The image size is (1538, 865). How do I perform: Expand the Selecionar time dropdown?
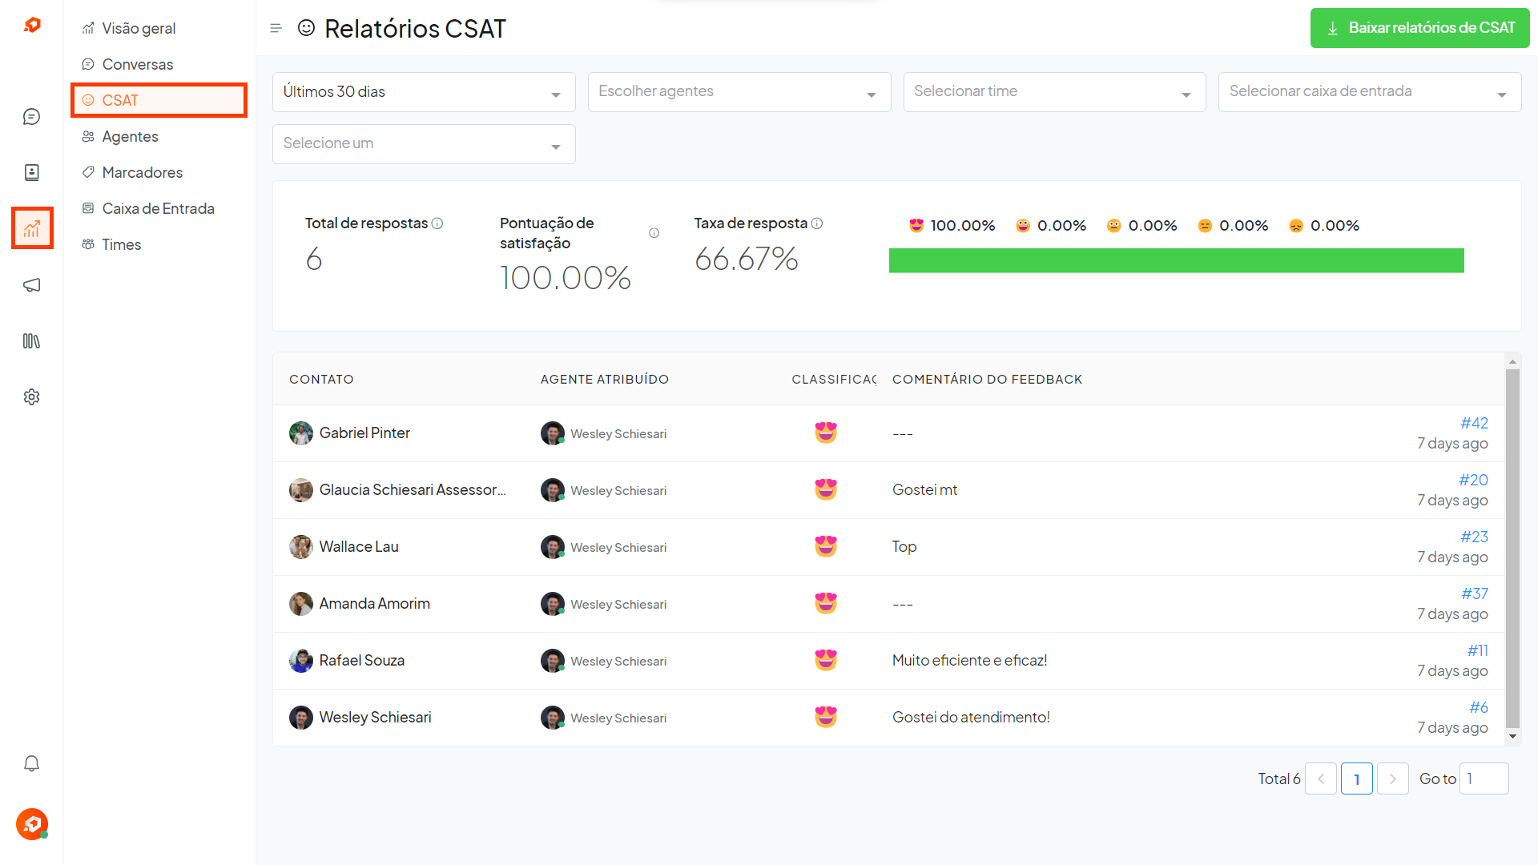[x=1053, y=92]
